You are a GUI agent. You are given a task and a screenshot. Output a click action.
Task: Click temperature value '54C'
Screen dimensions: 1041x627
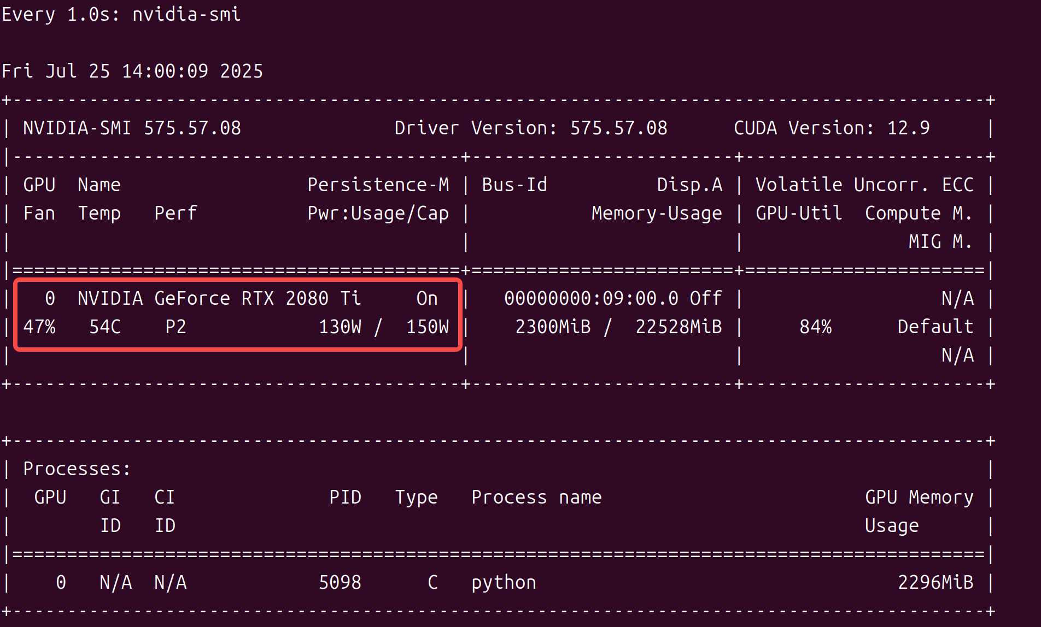click(x=105, y=327)
